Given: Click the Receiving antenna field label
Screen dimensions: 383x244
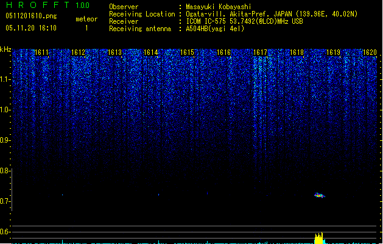Looking at the screenshot, I should point(140,29).
